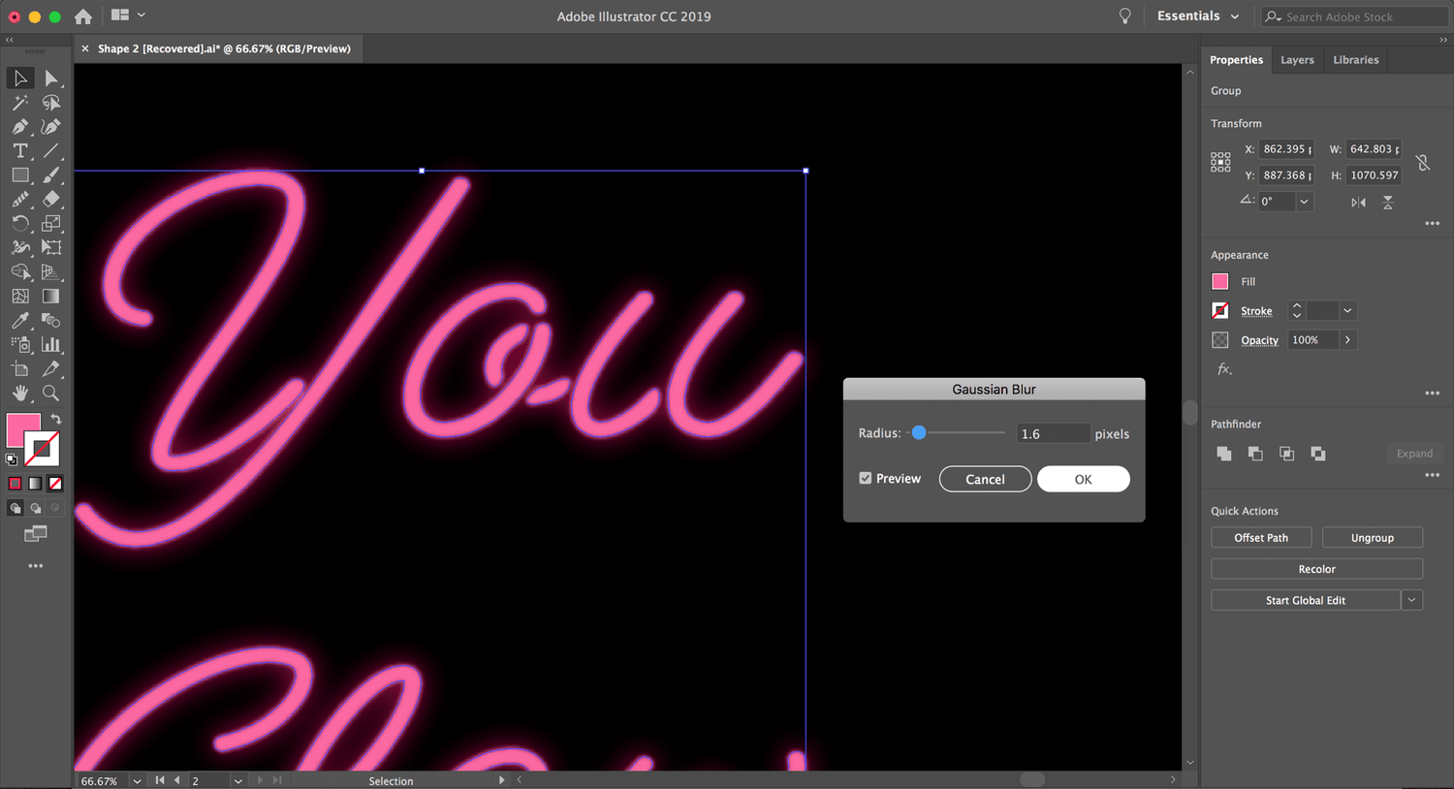
Task: Open the rotation angle dropdown
Action: point(1305,202)
